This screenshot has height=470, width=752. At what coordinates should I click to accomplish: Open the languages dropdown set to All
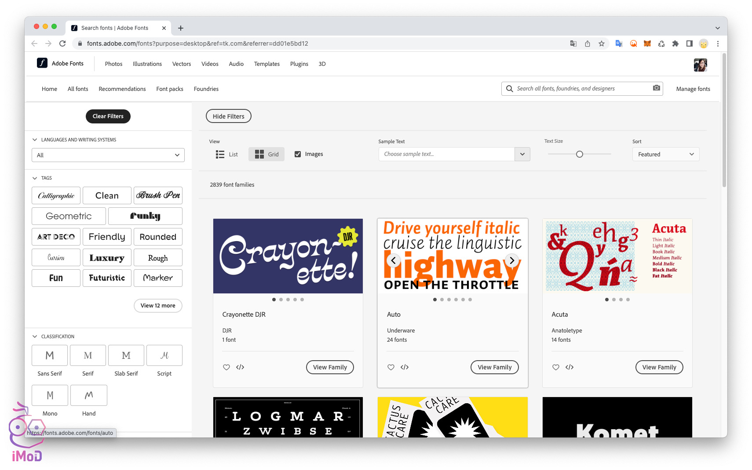[x=108, y=155]
